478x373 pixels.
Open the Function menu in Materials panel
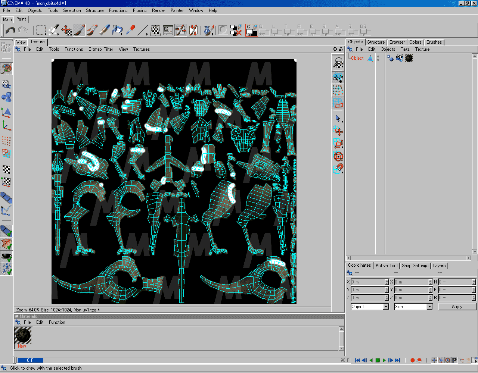[57, 322]
